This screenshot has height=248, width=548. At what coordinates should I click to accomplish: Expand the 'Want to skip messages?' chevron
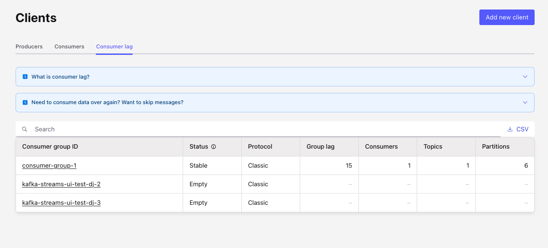click(525, 103)
